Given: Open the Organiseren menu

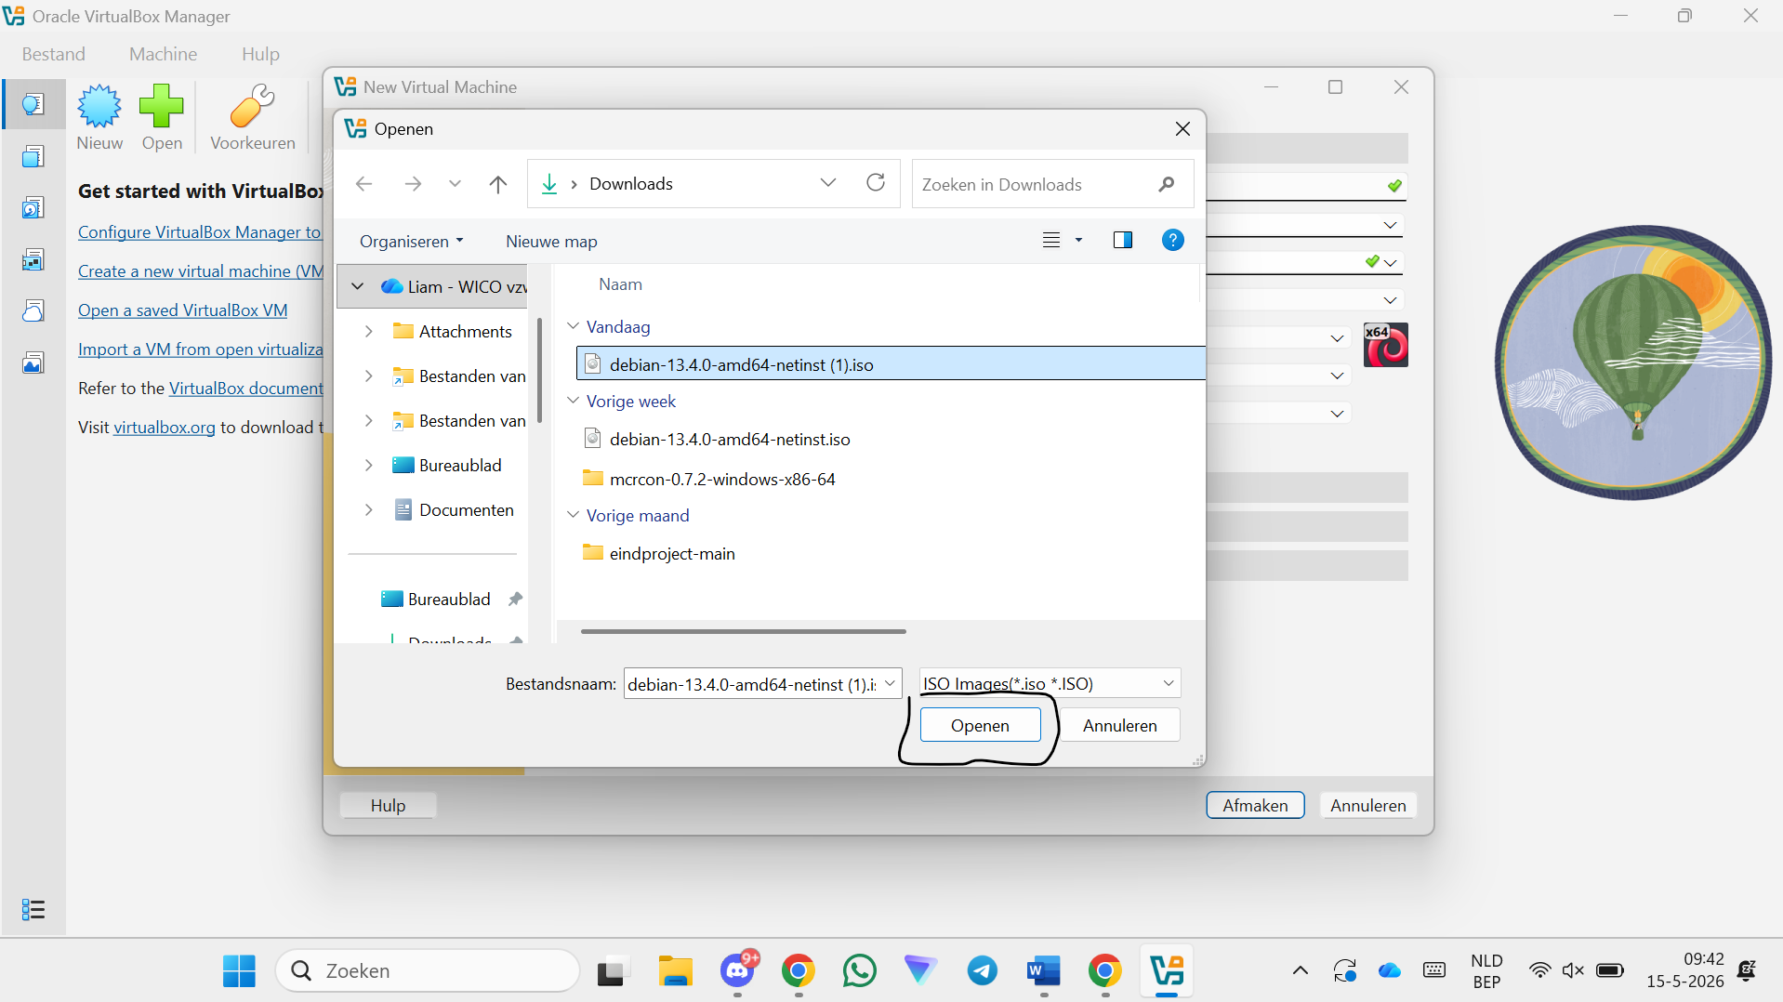Looking at the screenshot, I should 411,242.
